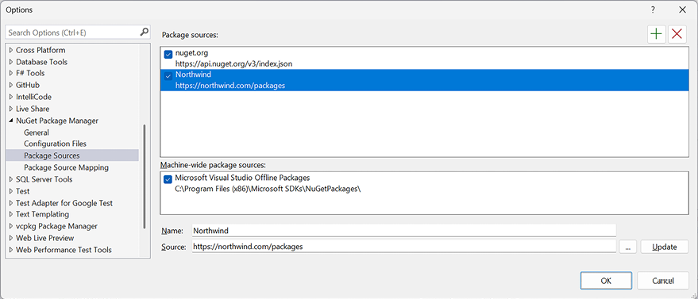The image size is (698, 299).
Task: Click the NuGetPackages folder path text
Action: coord(268,189)
